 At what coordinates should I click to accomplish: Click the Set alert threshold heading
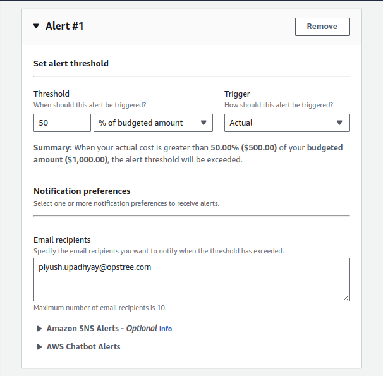(71, 63)
